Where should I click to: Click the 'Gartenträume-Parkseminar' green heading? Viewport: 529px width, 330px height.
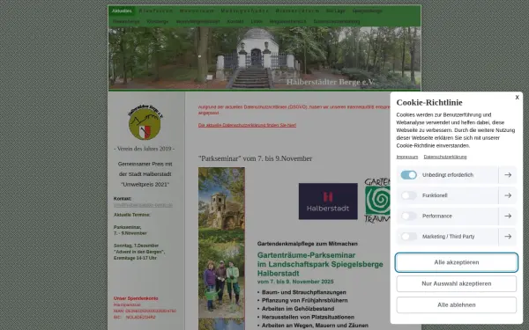click(x=306, y=255)
